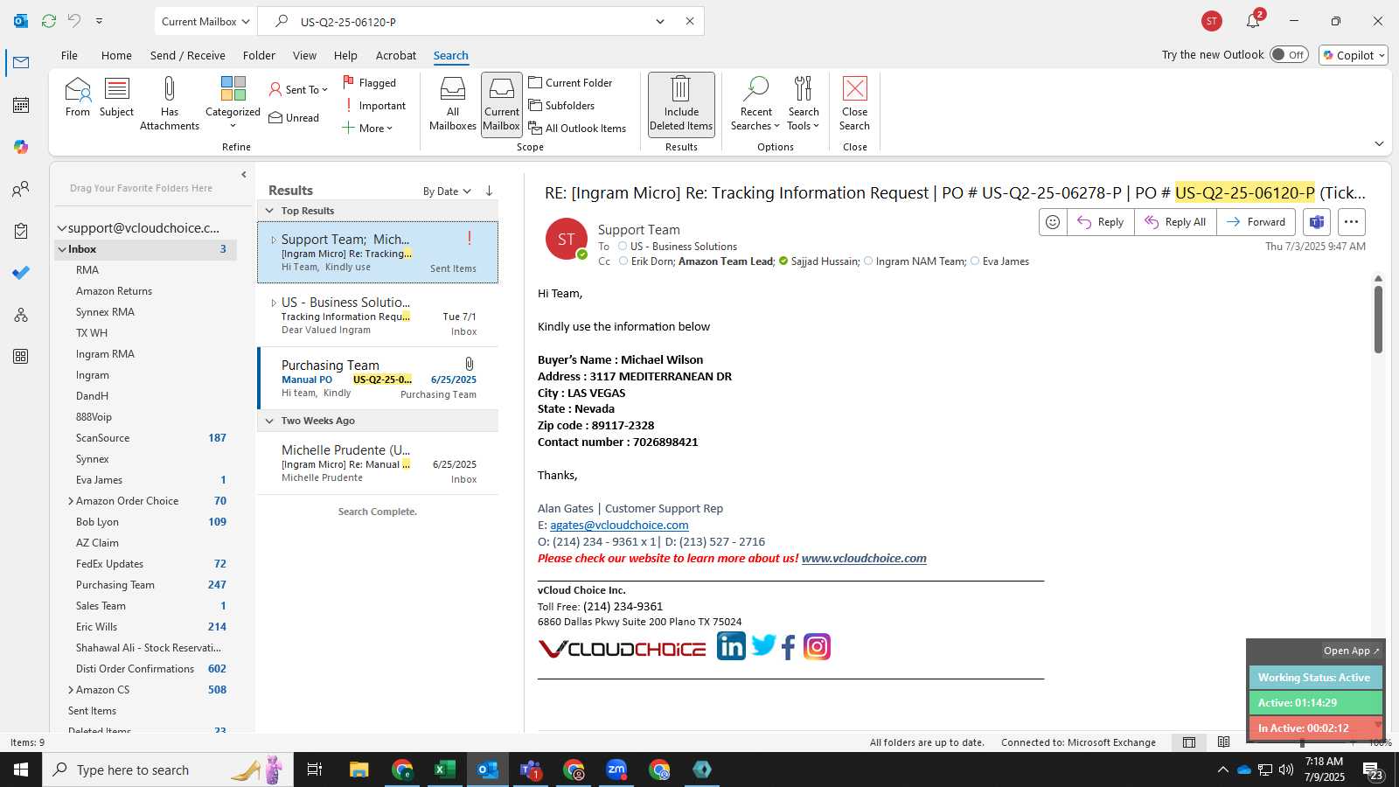
Task: Search in Subfolders scope
Action: pyautogui.click(x=561, y=105)
